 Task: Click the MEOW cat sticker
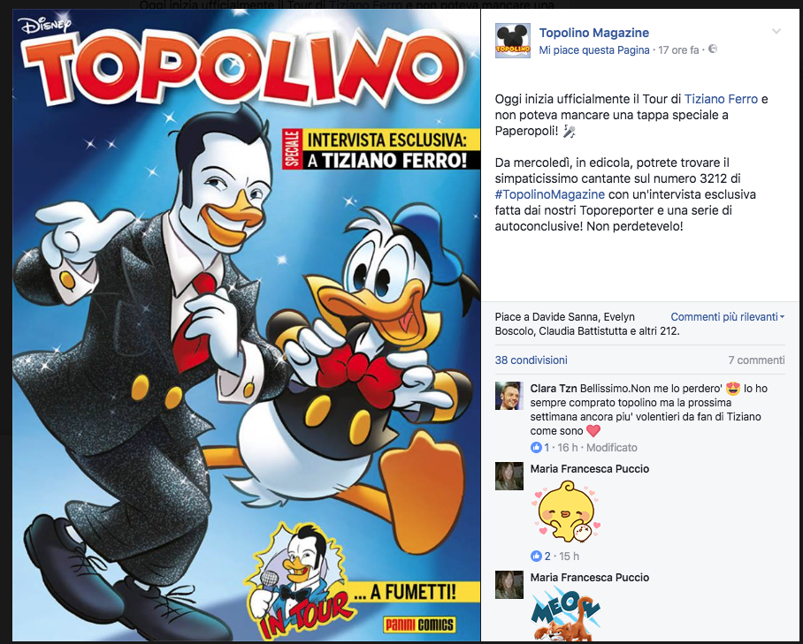[563, 614]
